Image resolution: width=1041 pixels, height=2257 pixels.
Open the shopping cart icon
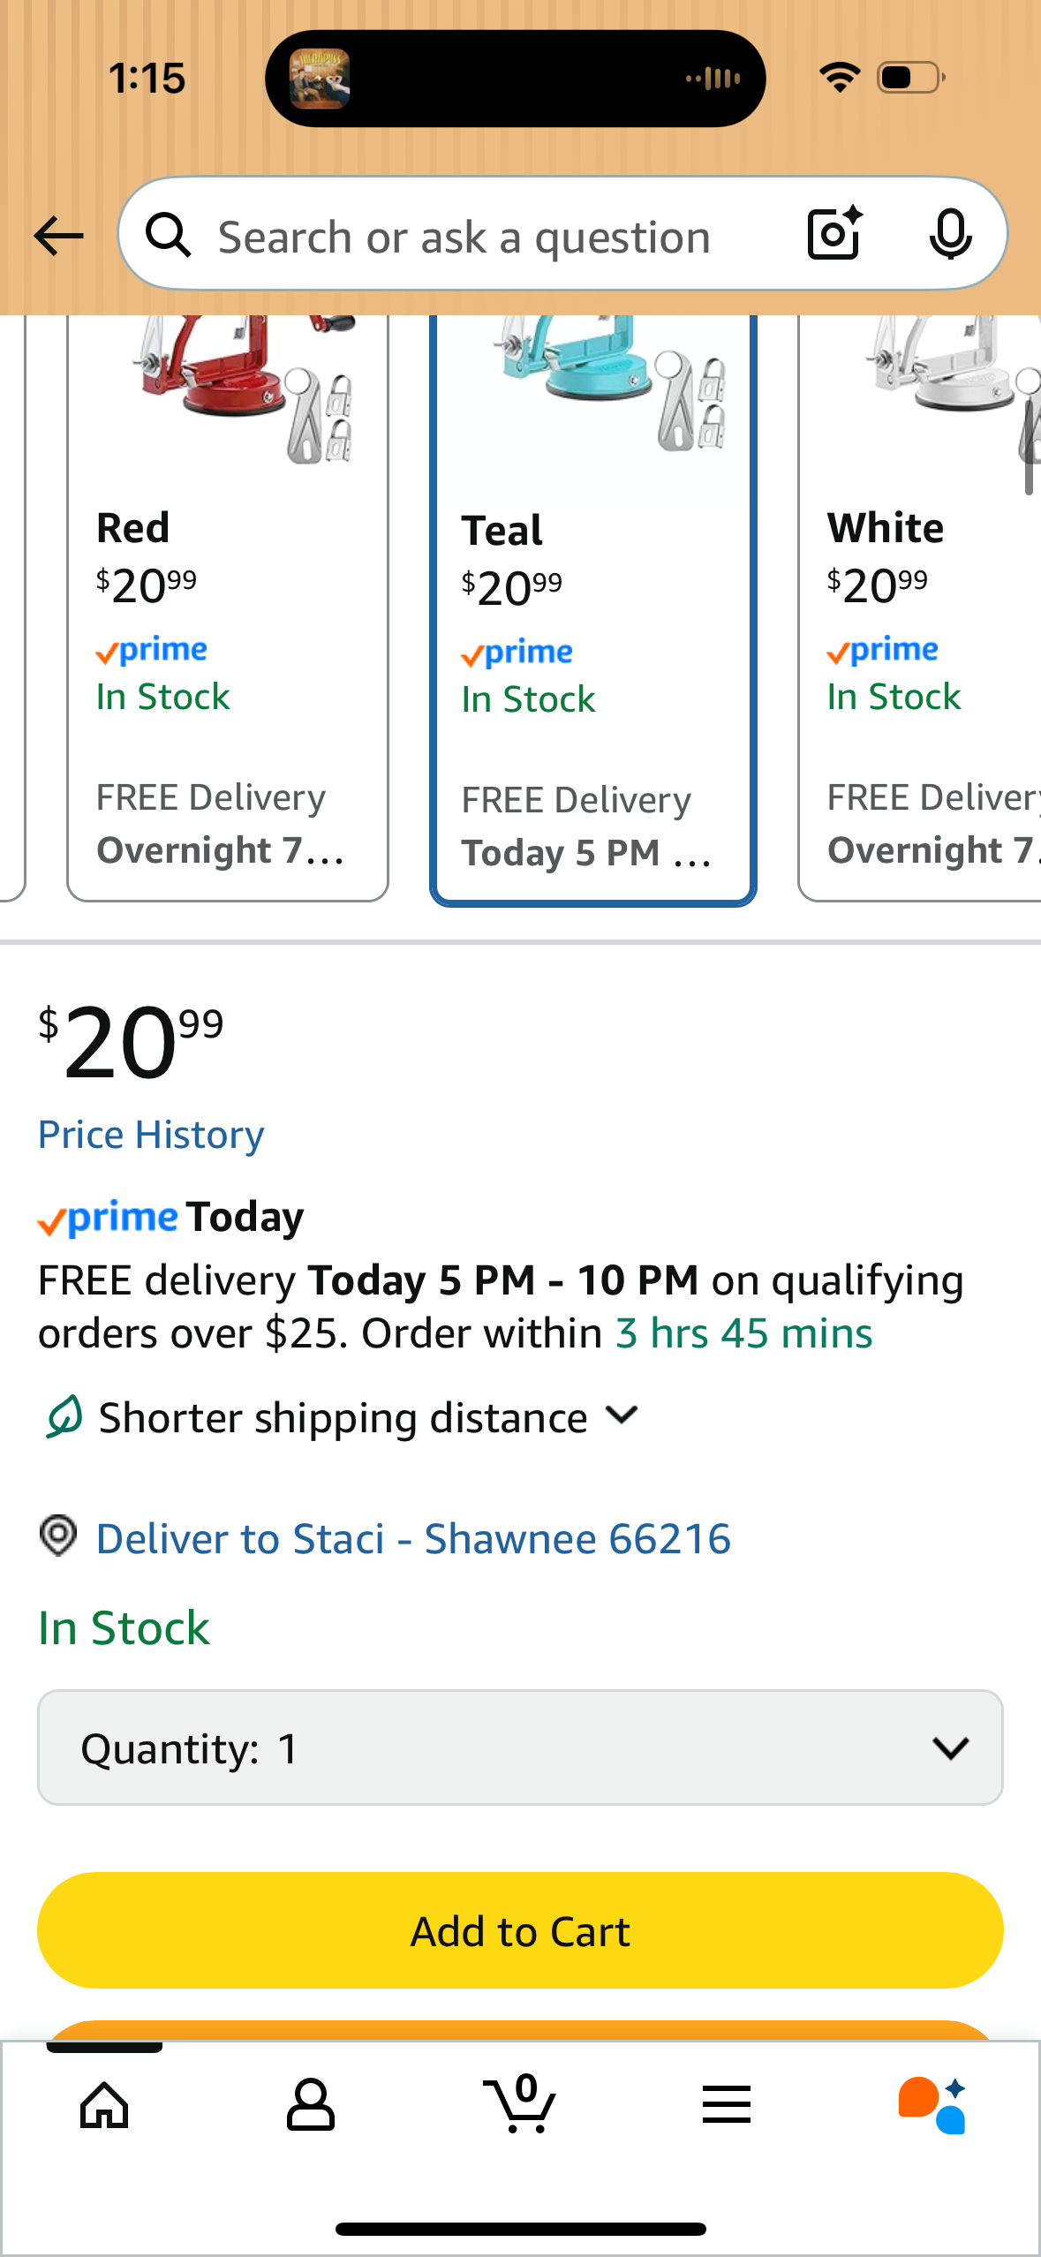(x=520, y=2105)
